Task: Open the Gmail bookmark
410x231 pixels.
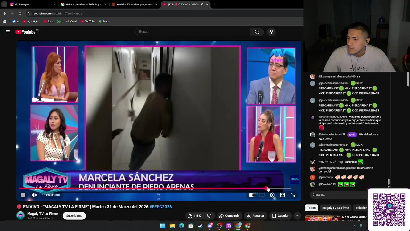Action: (x=71, y=21)
